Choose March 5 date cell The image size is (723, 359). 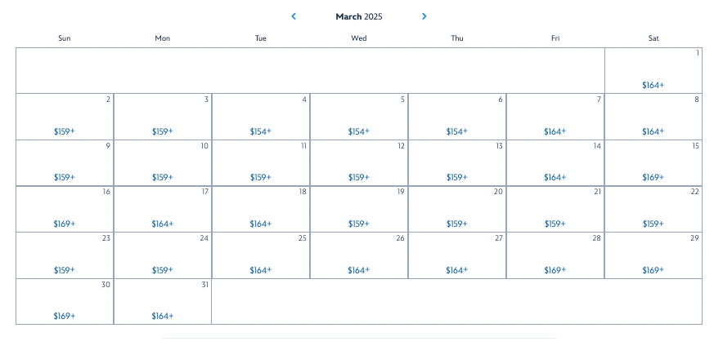[x=359, y=117]
